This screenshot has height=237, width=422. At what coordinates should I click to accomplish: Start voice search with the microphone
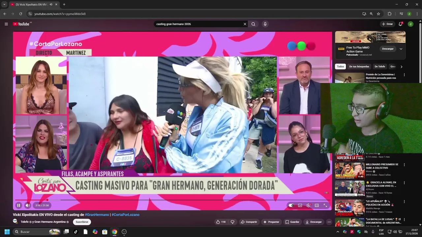(x=265, y=24)
